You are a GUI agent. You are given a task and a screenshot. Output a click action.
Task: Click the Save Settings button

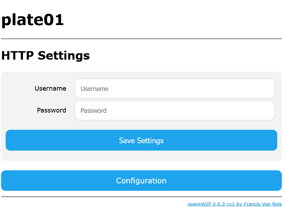point(141,140)
